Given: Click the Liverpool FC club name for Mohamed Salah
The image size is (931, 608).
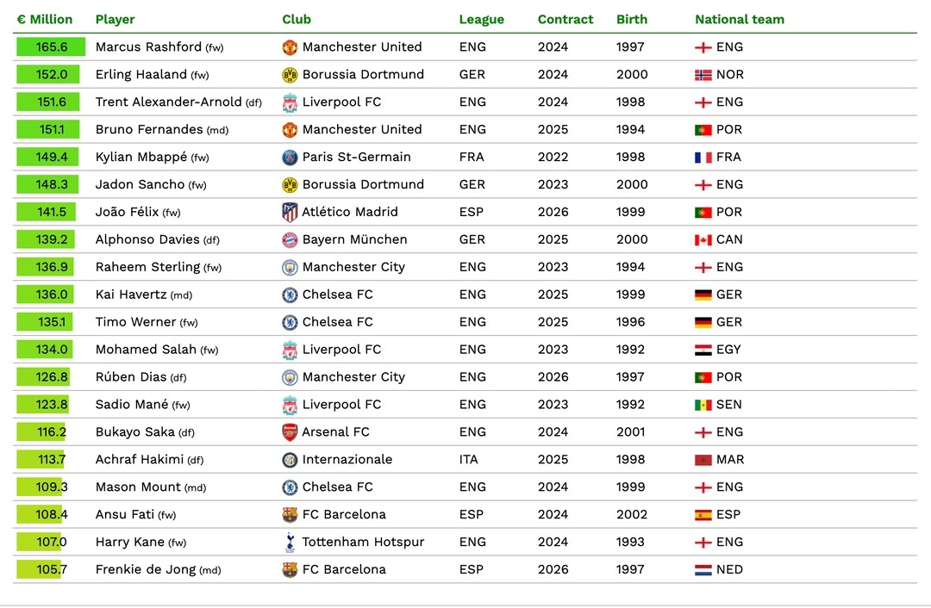Looking at the screenshot, I should pyautogui.click(x=341, y=350).
